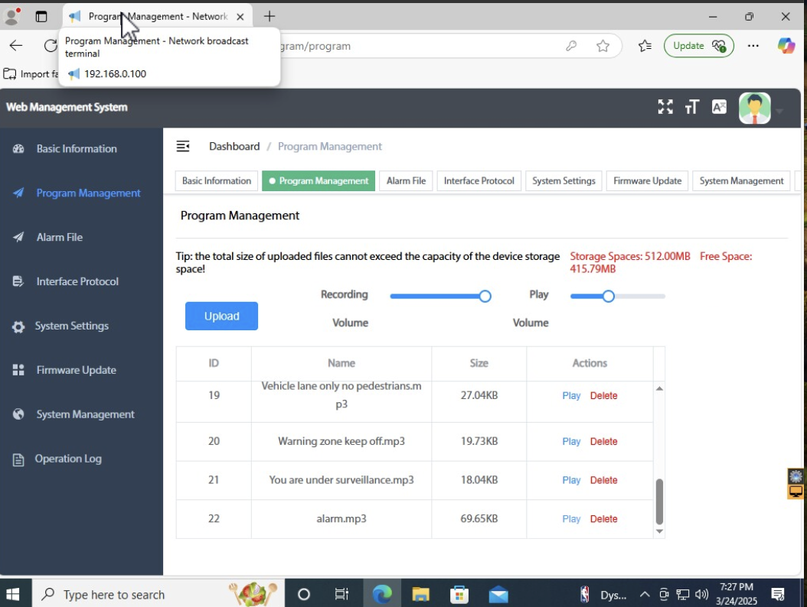Open the browser three-dot settings menu

753,46
